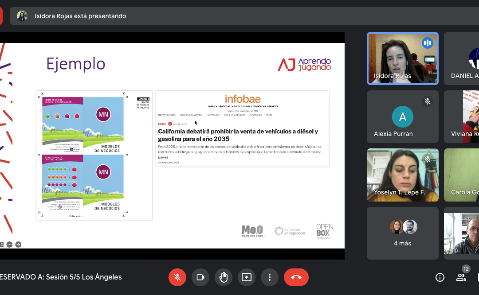Viewport: 479px width, 295px height.
Task: Raise hand with the hand icon
Action: tap(224, 277)
